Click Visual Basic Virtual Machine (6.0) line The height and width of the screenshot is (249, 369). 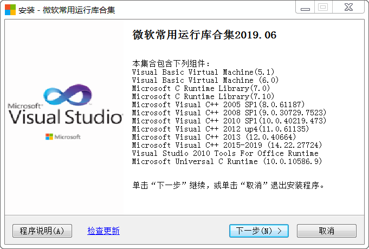pyautogui.click(x=205, y=80)
